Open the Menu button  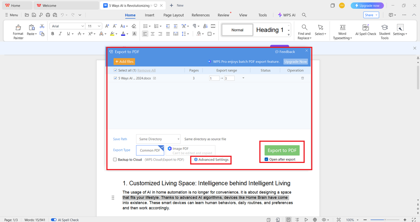[11, 15]
